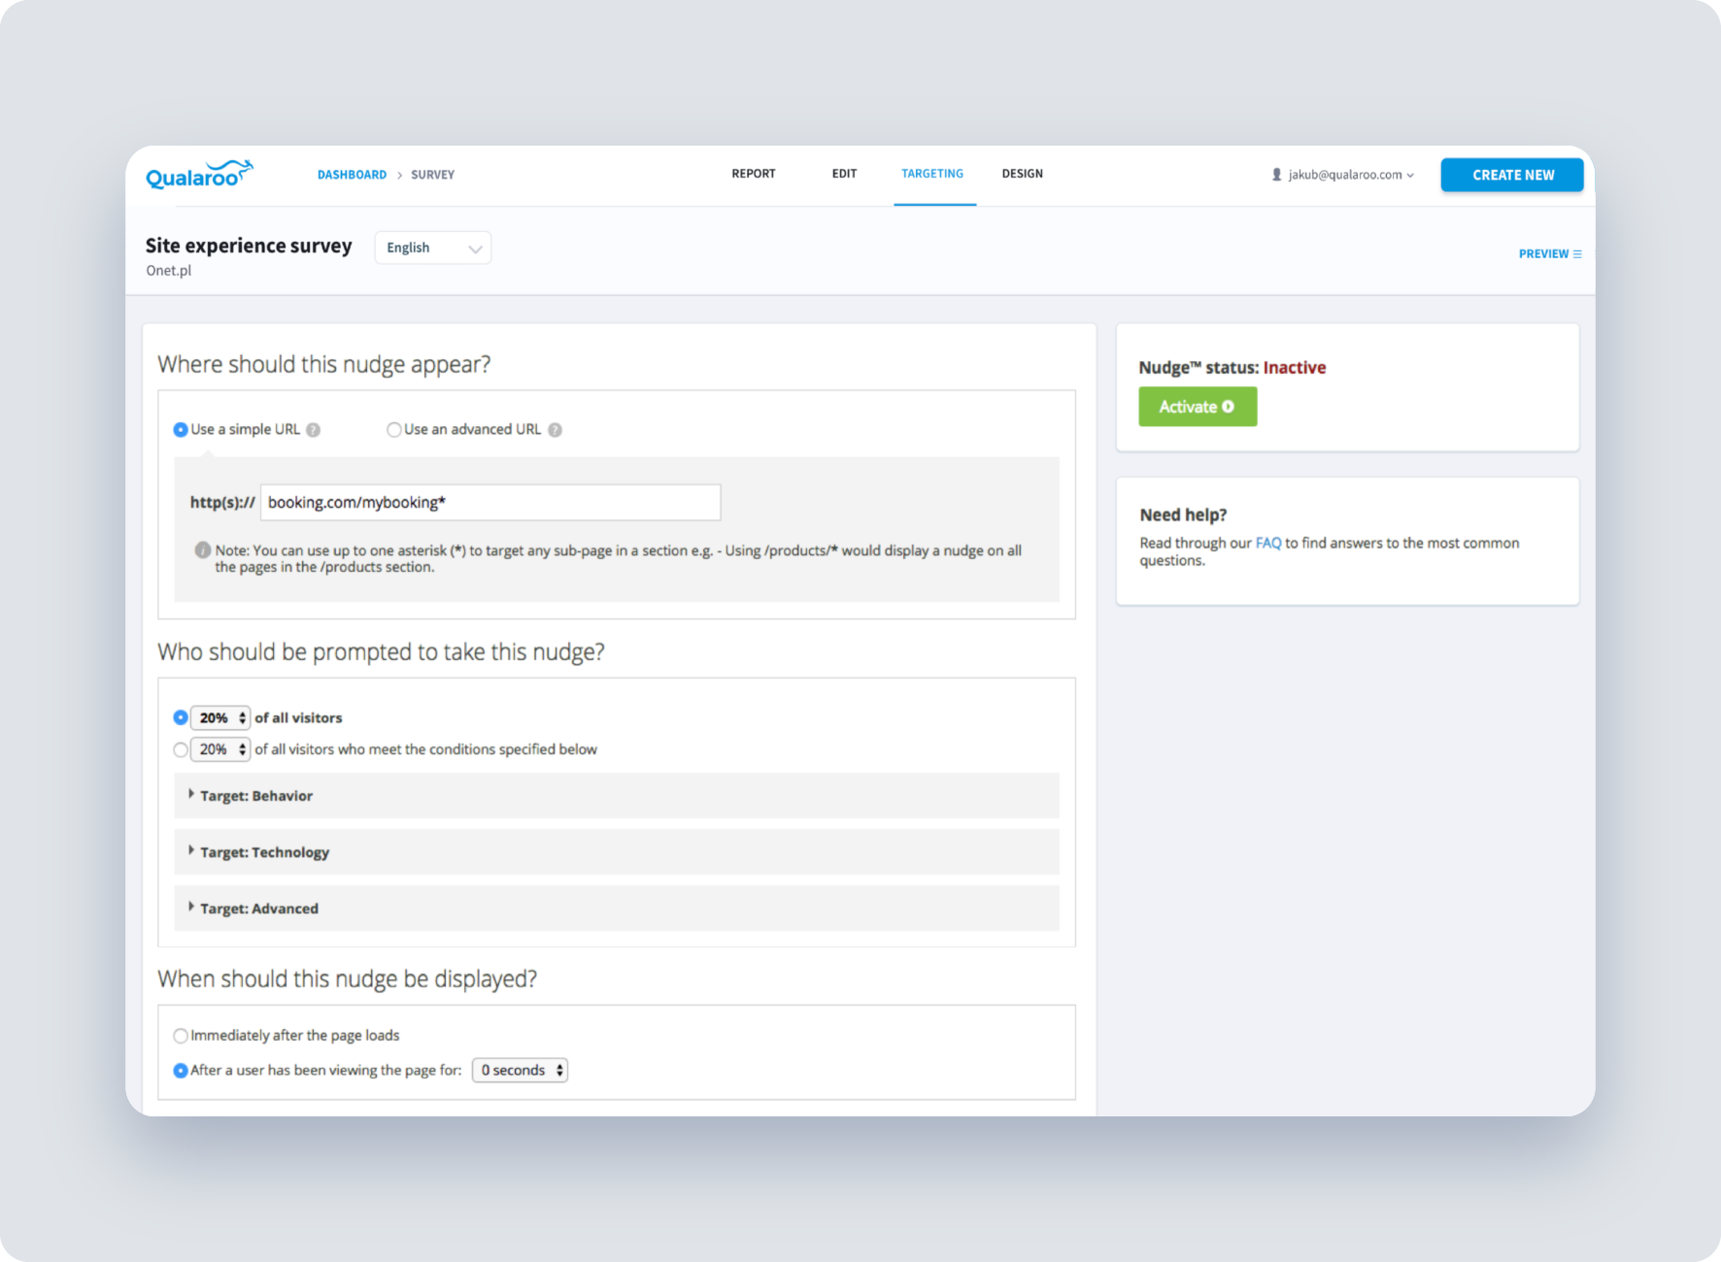
Task: Select visitors who meet conditions option
Action: [181, 749]
